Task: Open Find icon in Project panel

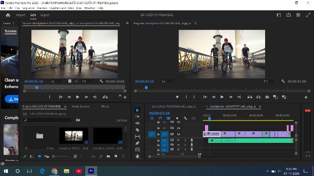Action: (x=101, y=156)
